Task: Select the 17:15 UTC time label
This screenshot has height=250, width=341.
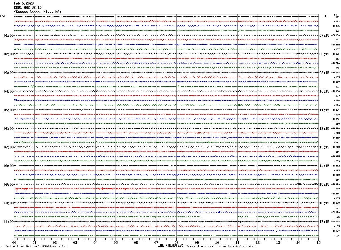Action: pos(324,222)
